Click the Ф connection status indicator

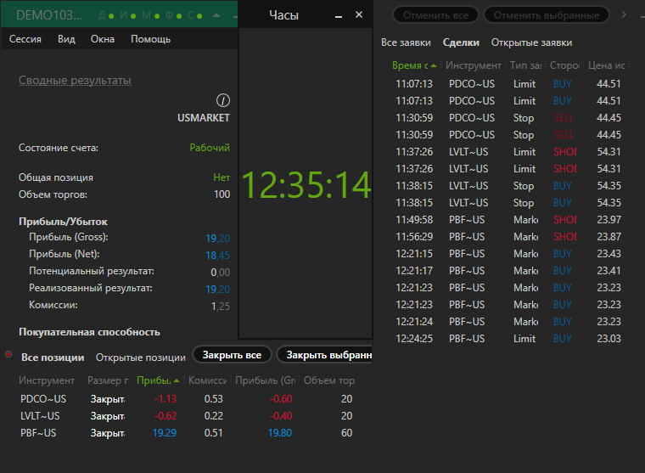(174, 15)
